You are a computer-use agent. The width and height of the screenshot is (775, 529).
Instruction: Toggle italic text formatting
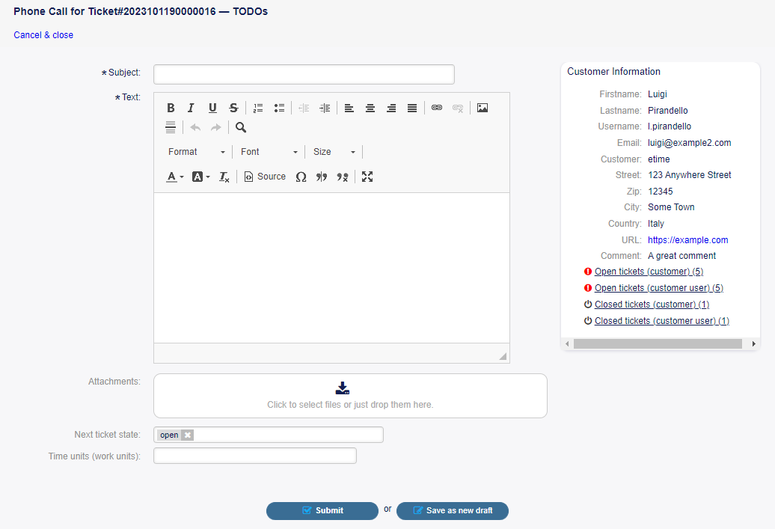(192, 108)
